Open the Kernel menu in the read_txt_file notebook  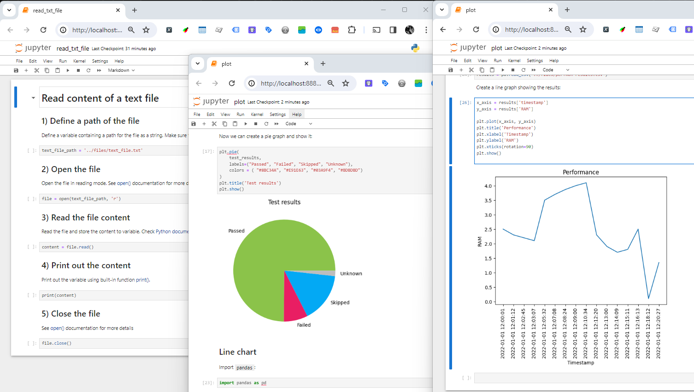coord(79,61)
